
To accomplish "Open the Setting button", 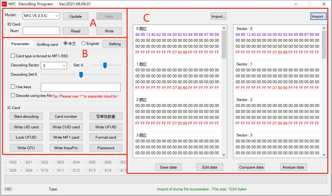I will click(x=115, y=44).
